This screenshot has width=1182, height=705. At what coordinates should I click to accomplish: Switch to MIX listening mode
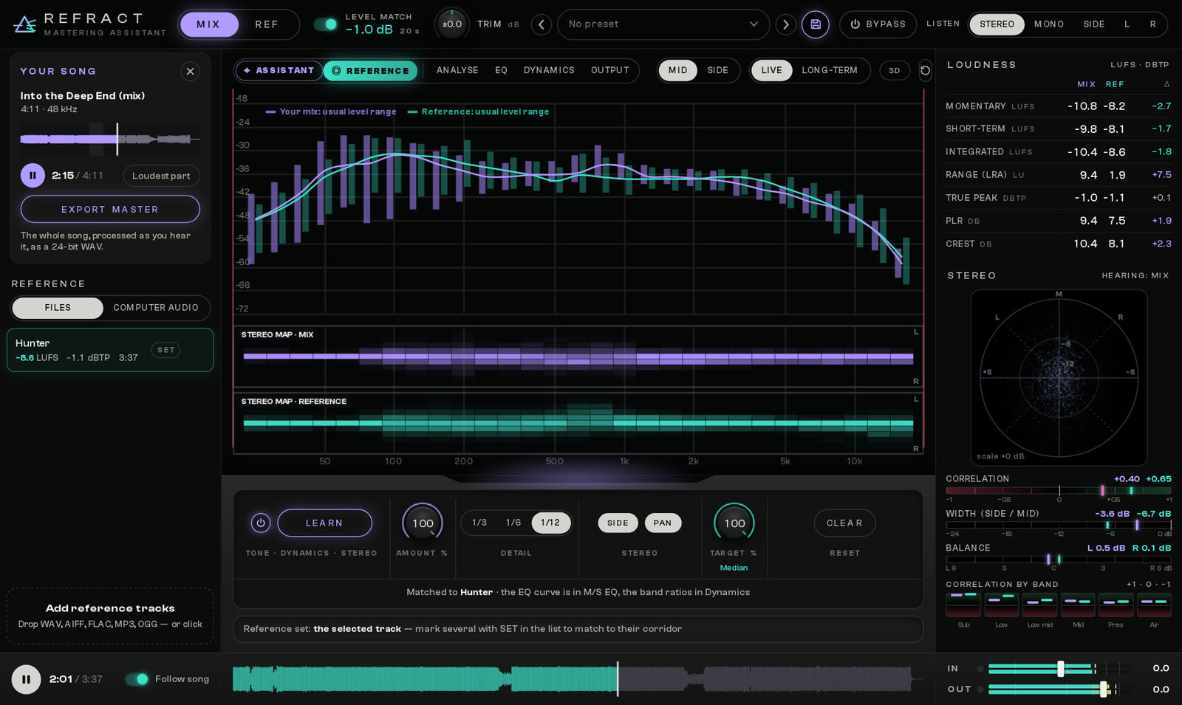tap(208, 24)
